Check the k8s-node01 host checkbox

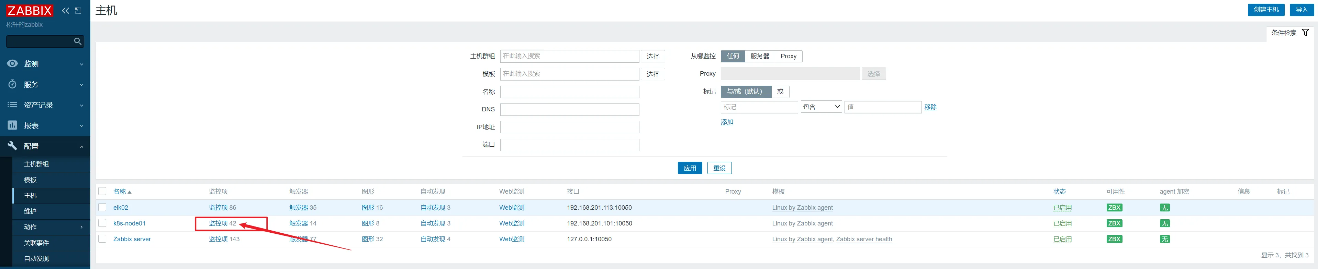coord(102,223)
